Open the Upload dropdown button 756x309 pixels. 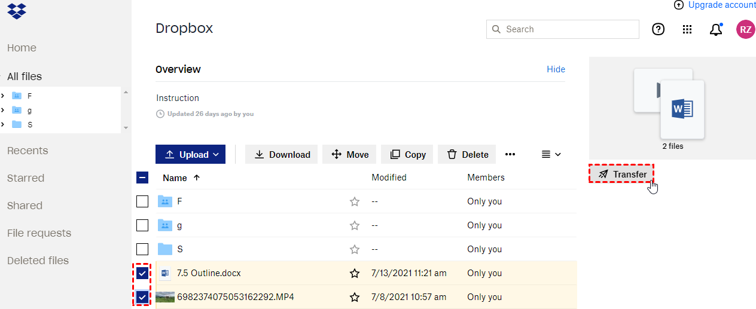190,154
